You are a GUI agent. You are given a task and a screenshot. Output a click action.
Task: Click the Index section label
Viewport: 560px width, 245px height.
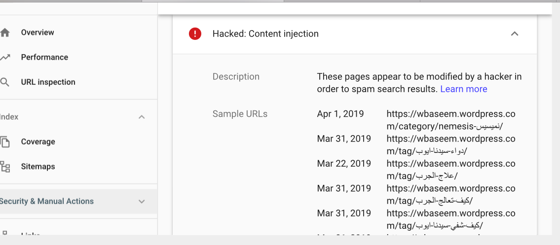pos(9,117)
